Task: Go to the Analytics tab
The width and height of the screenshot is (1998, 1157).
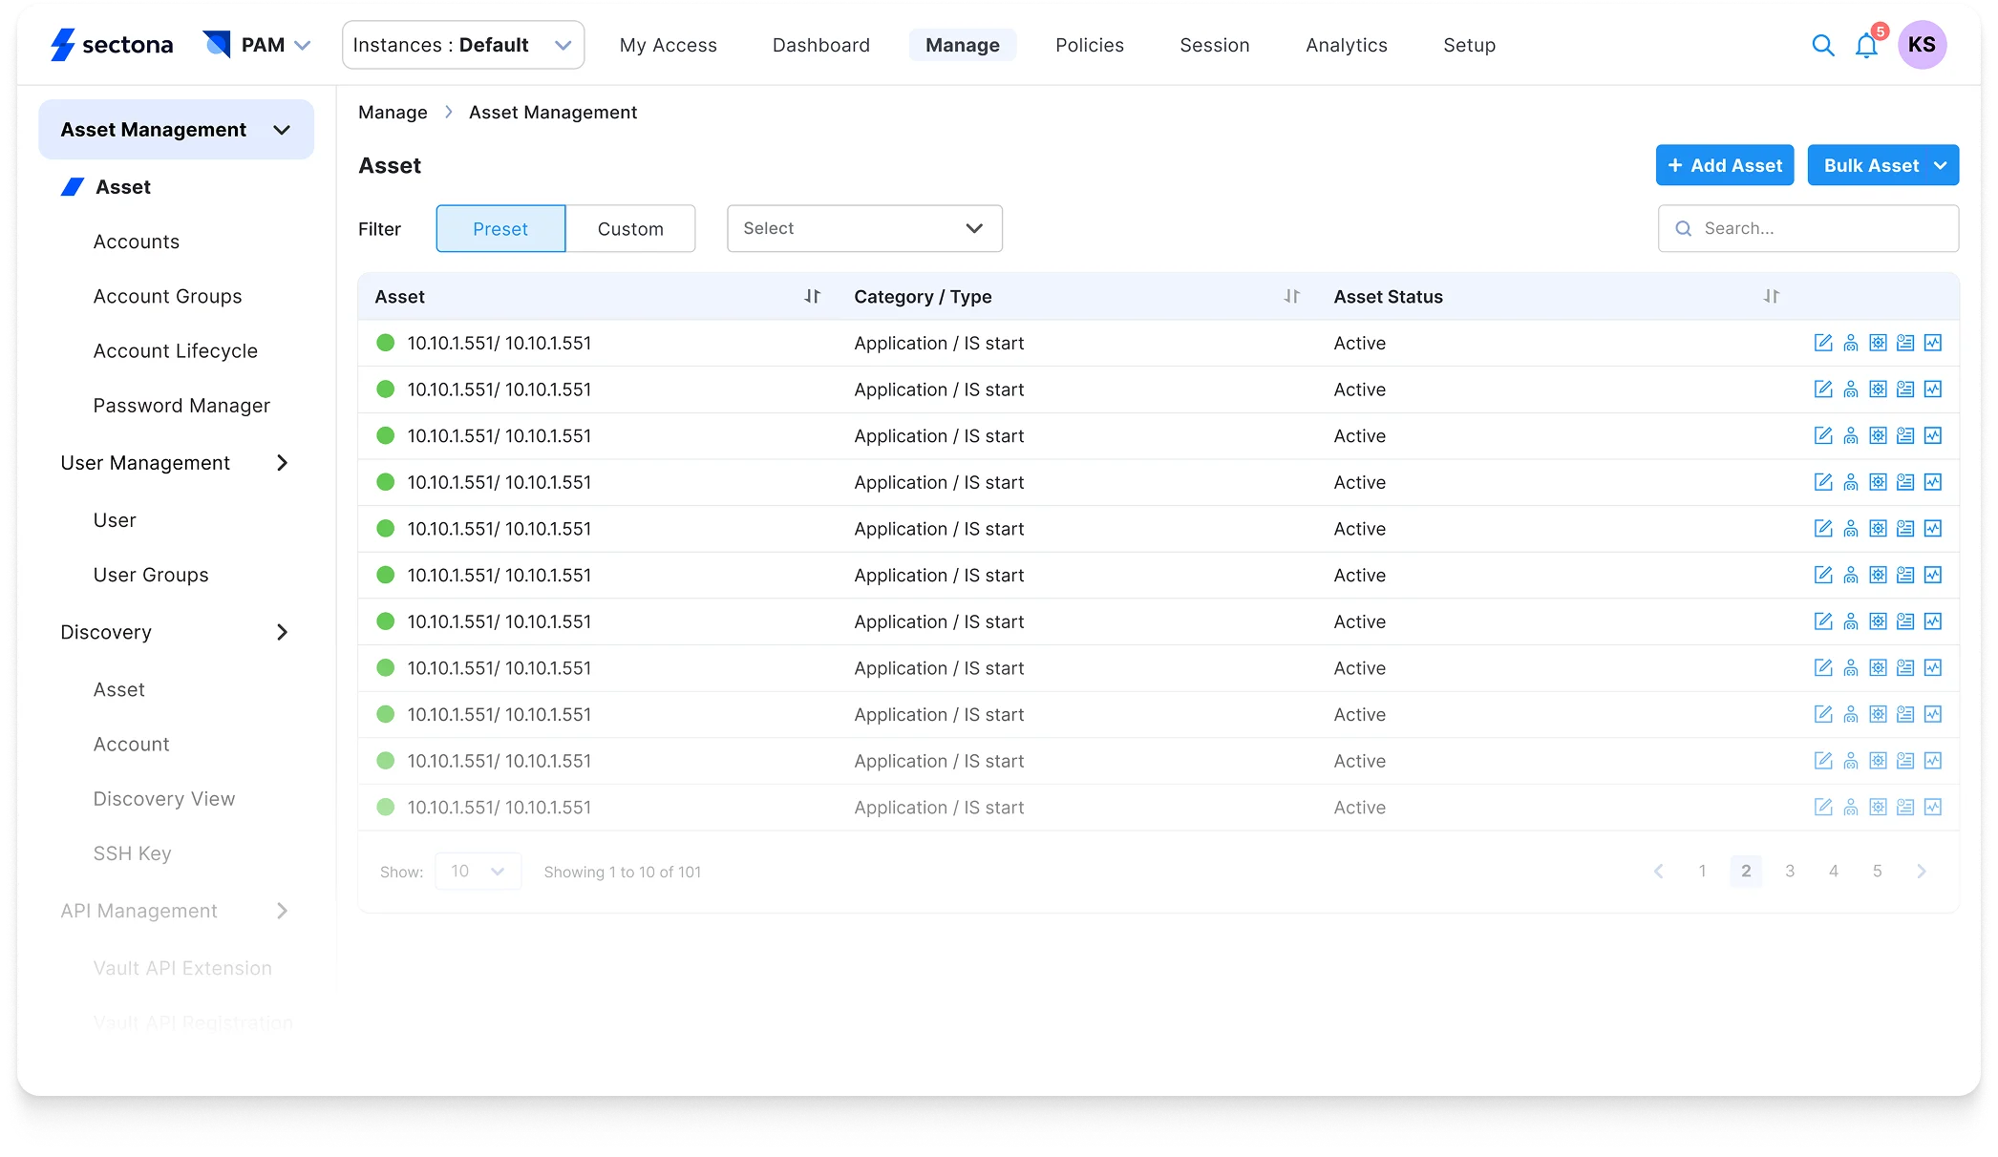Action: coord(1346,45)
